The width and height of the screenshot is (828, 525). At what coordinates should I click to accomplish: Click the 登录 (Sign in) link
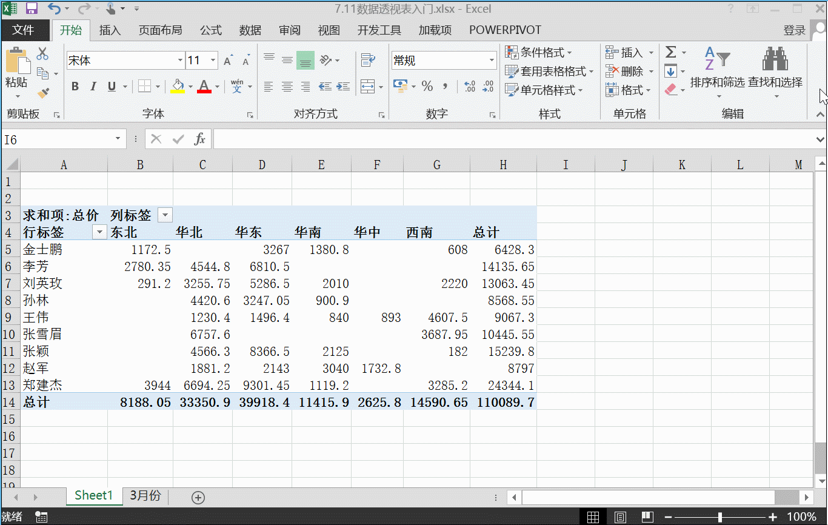tap(794, 30)
